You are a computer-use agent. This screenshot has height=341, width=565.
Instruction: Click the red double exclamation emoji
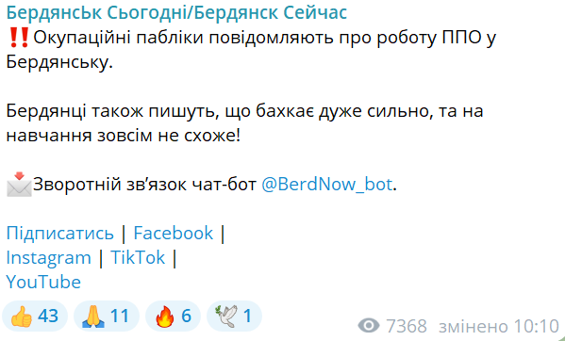(19, 38)
